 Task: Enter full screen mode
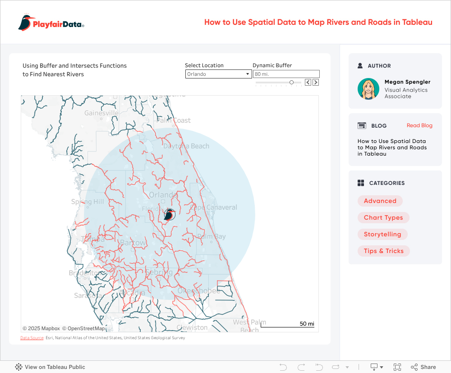click(x=397, y=367)
